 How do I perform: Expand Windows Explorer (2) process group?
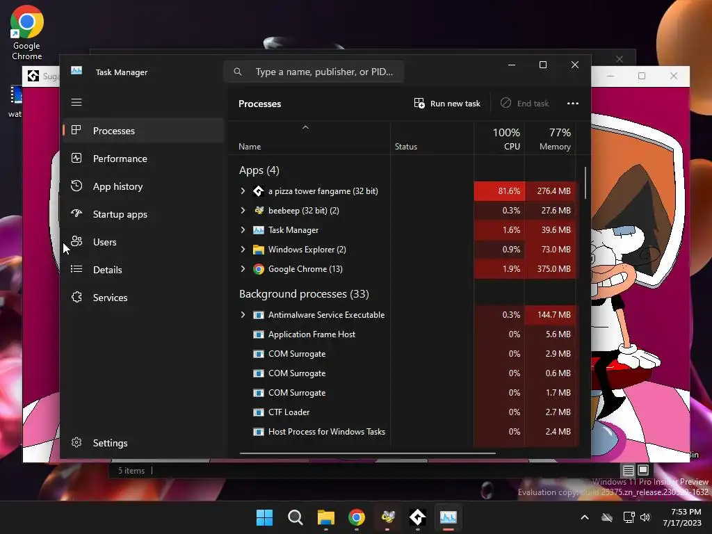tap(243, 250)
